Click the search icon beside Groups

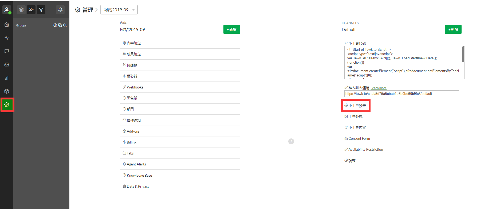click(65, 25)
